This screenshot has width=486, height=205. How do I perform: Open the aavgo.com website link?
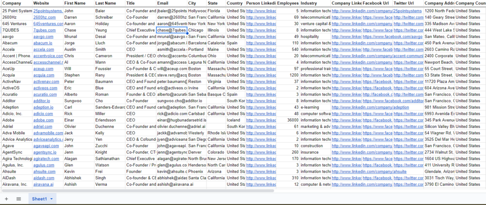44,37
